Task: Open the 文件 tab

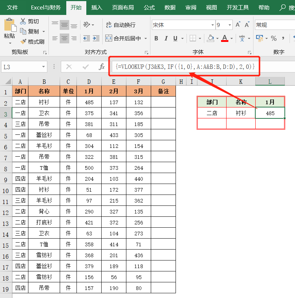Action: click(x=12, y=7)
